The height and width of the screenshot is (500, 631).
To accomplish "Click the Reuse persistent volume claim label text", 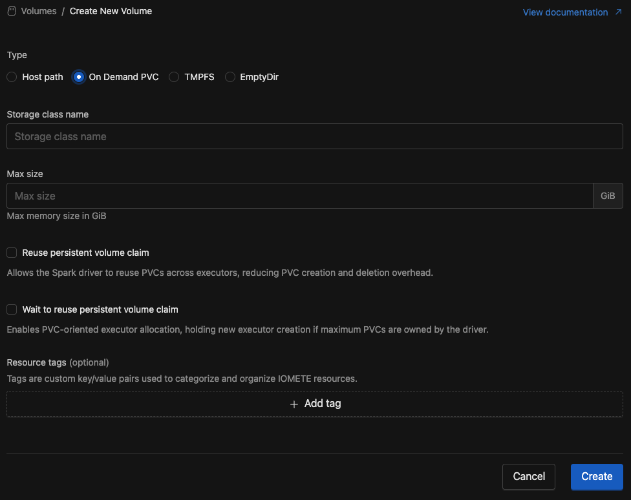I will click(86, 253).
